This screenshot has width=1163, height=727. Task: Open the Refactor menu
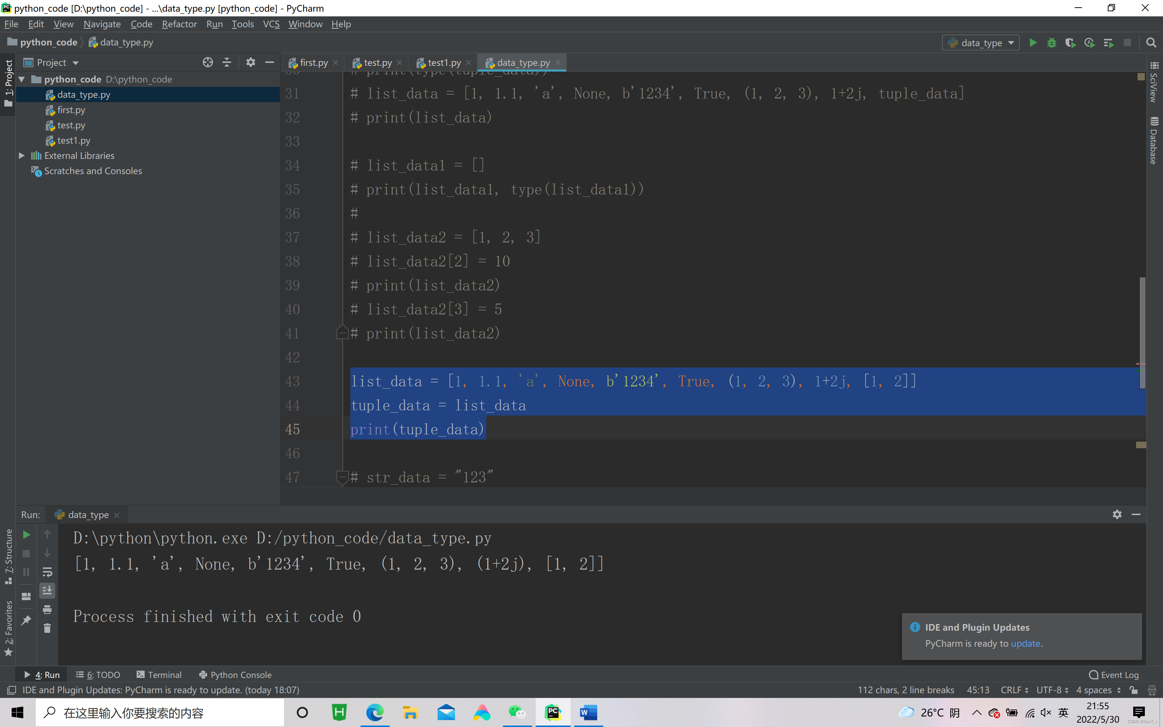click(179, 24)
